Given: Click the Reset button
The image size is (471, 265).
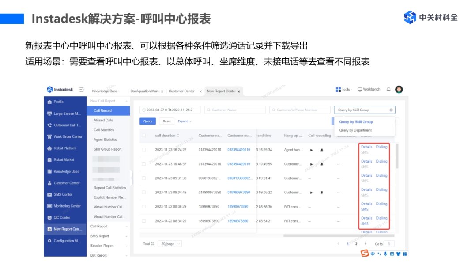Looking at the screenshot, I should (166, 121).
